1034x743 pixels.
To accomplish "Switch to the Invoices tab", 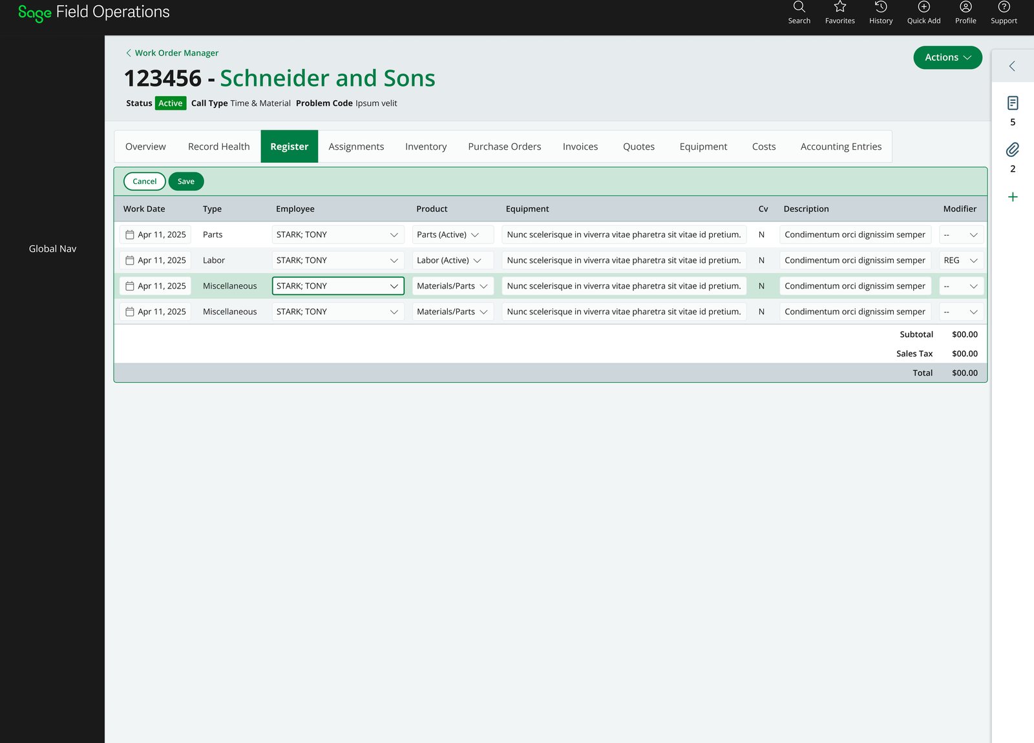I will 580,147.
